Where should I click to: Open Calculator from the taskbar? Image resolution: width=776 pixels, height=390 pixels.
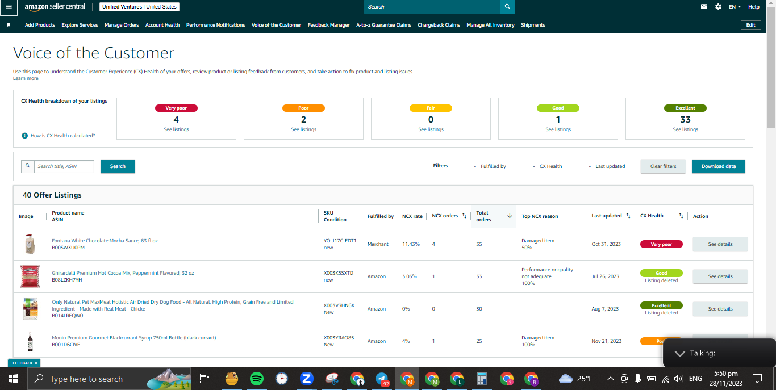tap(482, 379)
